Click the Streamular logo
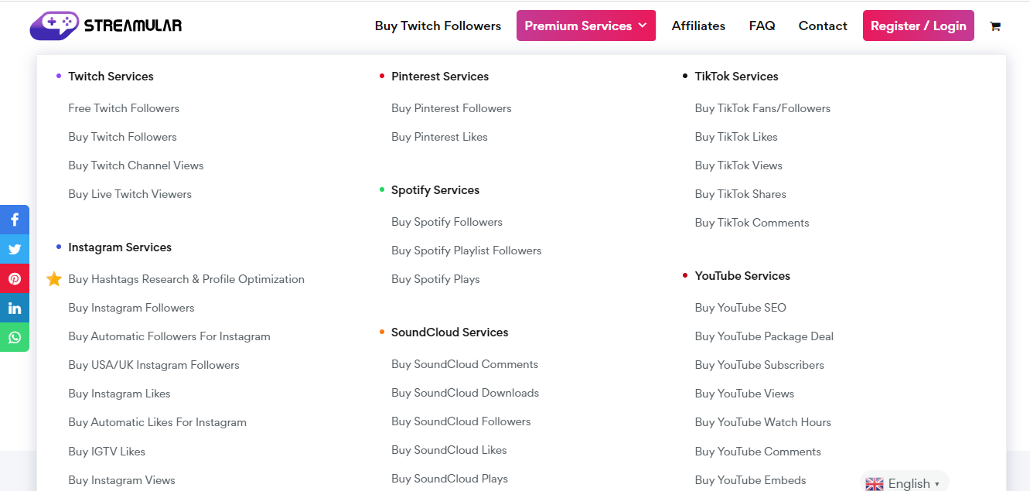The image size is (1030, 491). [x=106, y=26]
